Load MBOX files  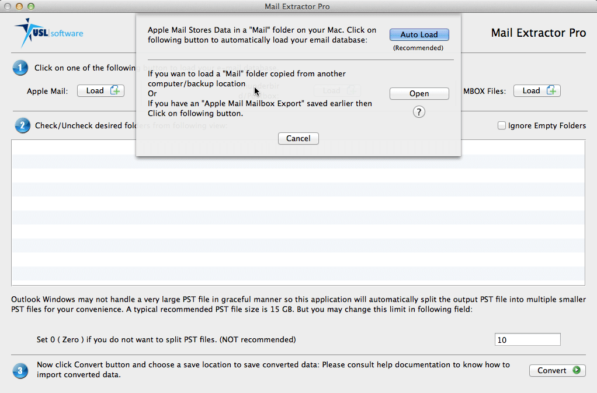(x=536, y=90)
